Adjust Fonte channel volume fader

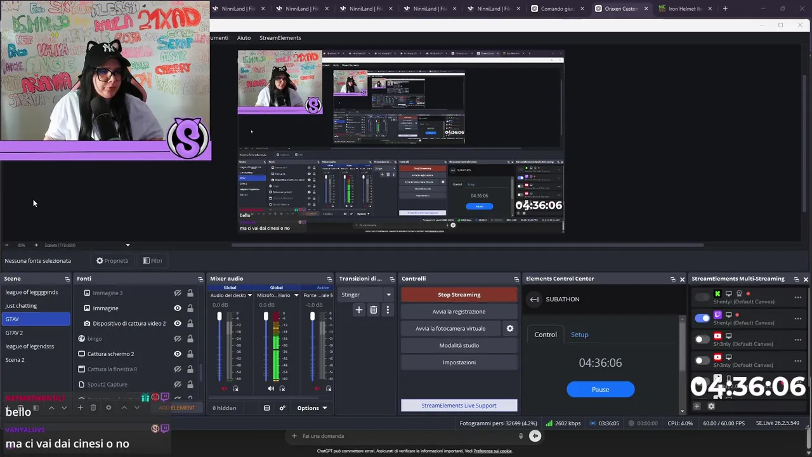(312, 316)
